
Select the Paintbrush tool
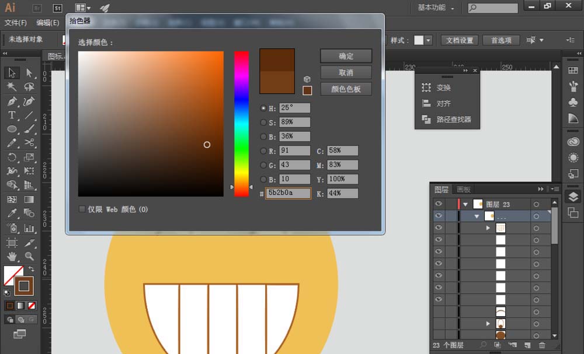(x=29, y=129)
